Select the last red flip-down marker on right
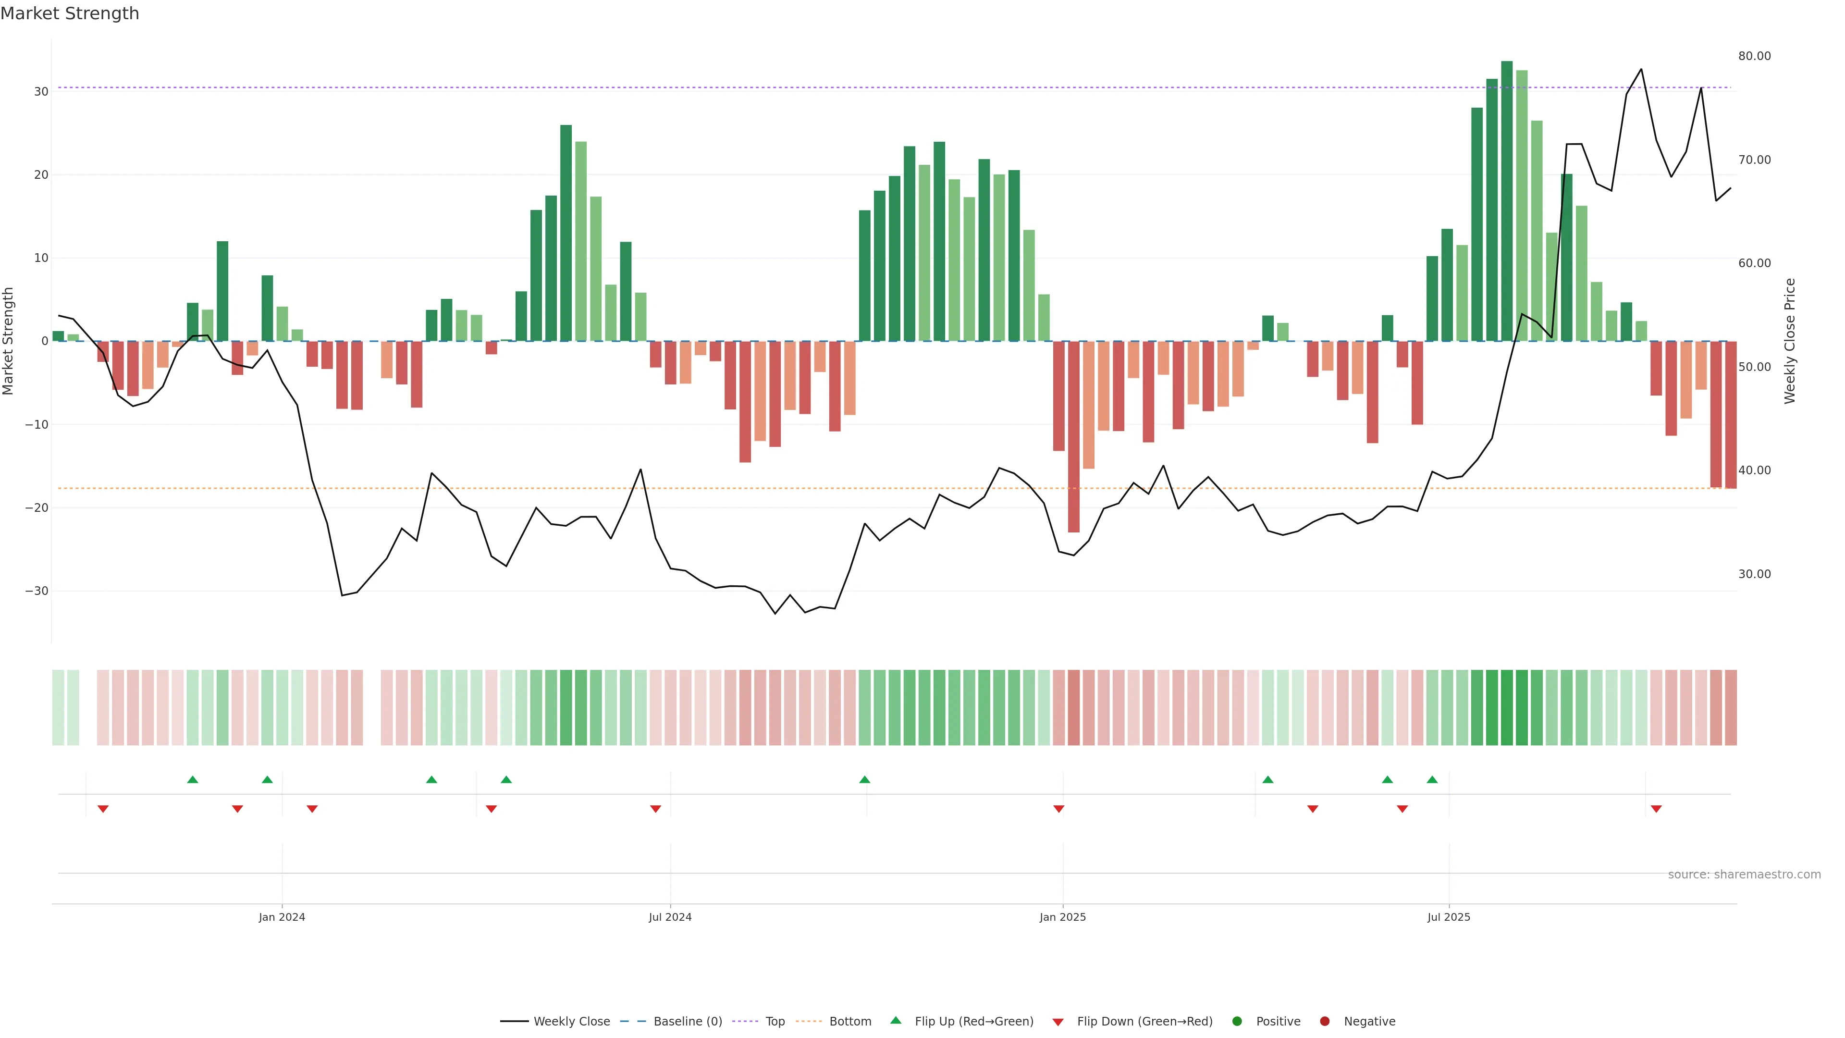Image resolution: width=1845 pixels, height=1038 pixels. 1656,809
